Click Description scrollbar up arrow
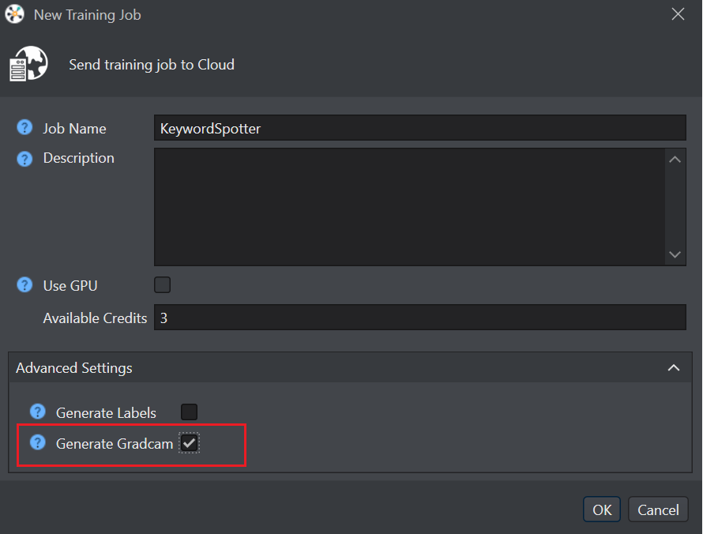This screenshot has height=534, width=703. coord(675,160)
